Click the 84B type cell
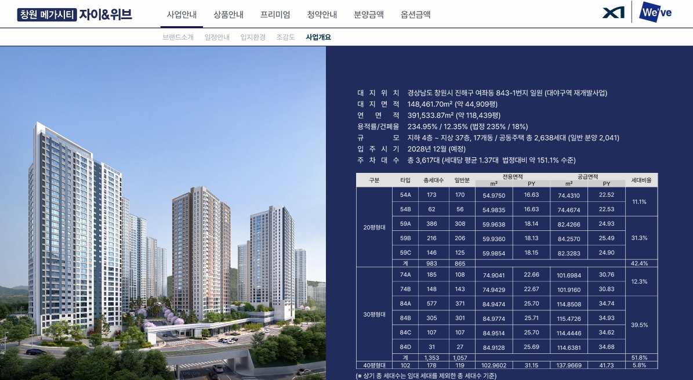The image size is (693, 380). pyautogui.click(x=405, y=318)
